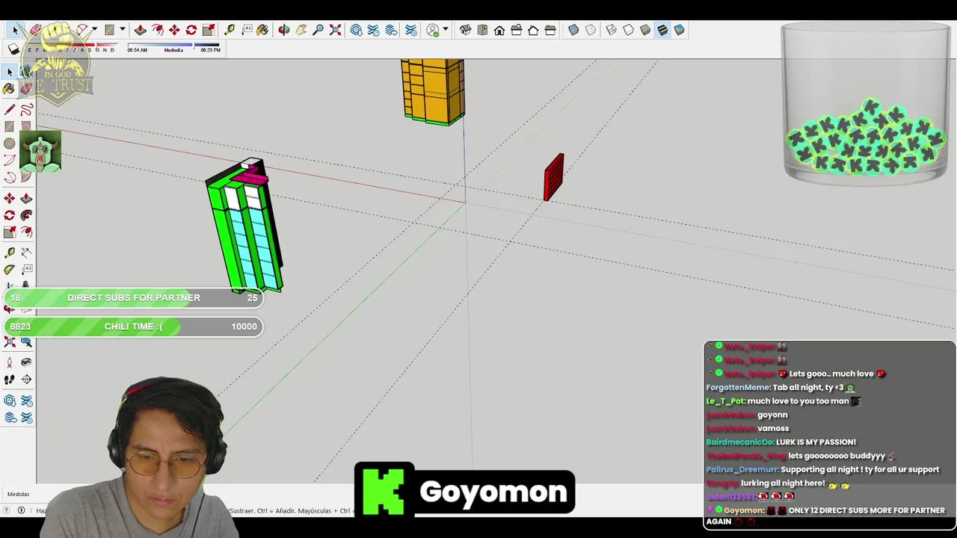Click the Palirus_Dreemurr chat message
The height and width of the screenshot is (538, 957).
822,469
